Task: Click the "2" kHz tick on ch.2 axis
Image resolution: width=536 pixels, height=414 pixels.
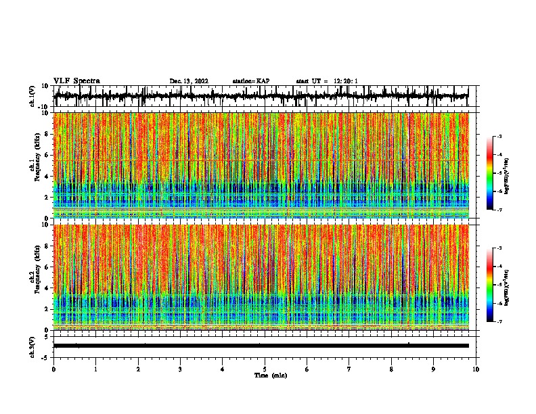Action: tap(47, 309)
